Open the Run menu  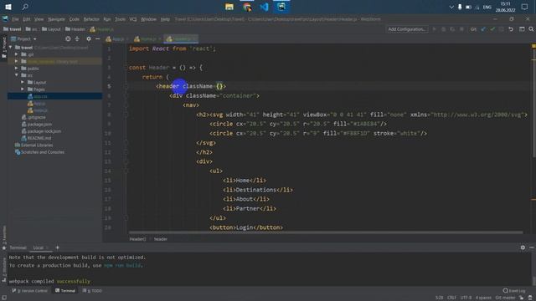pyautogui.click(x=107, y=19)
